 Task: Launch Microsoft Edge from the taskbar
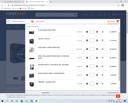pyautogui.click(x=22, y=101)
